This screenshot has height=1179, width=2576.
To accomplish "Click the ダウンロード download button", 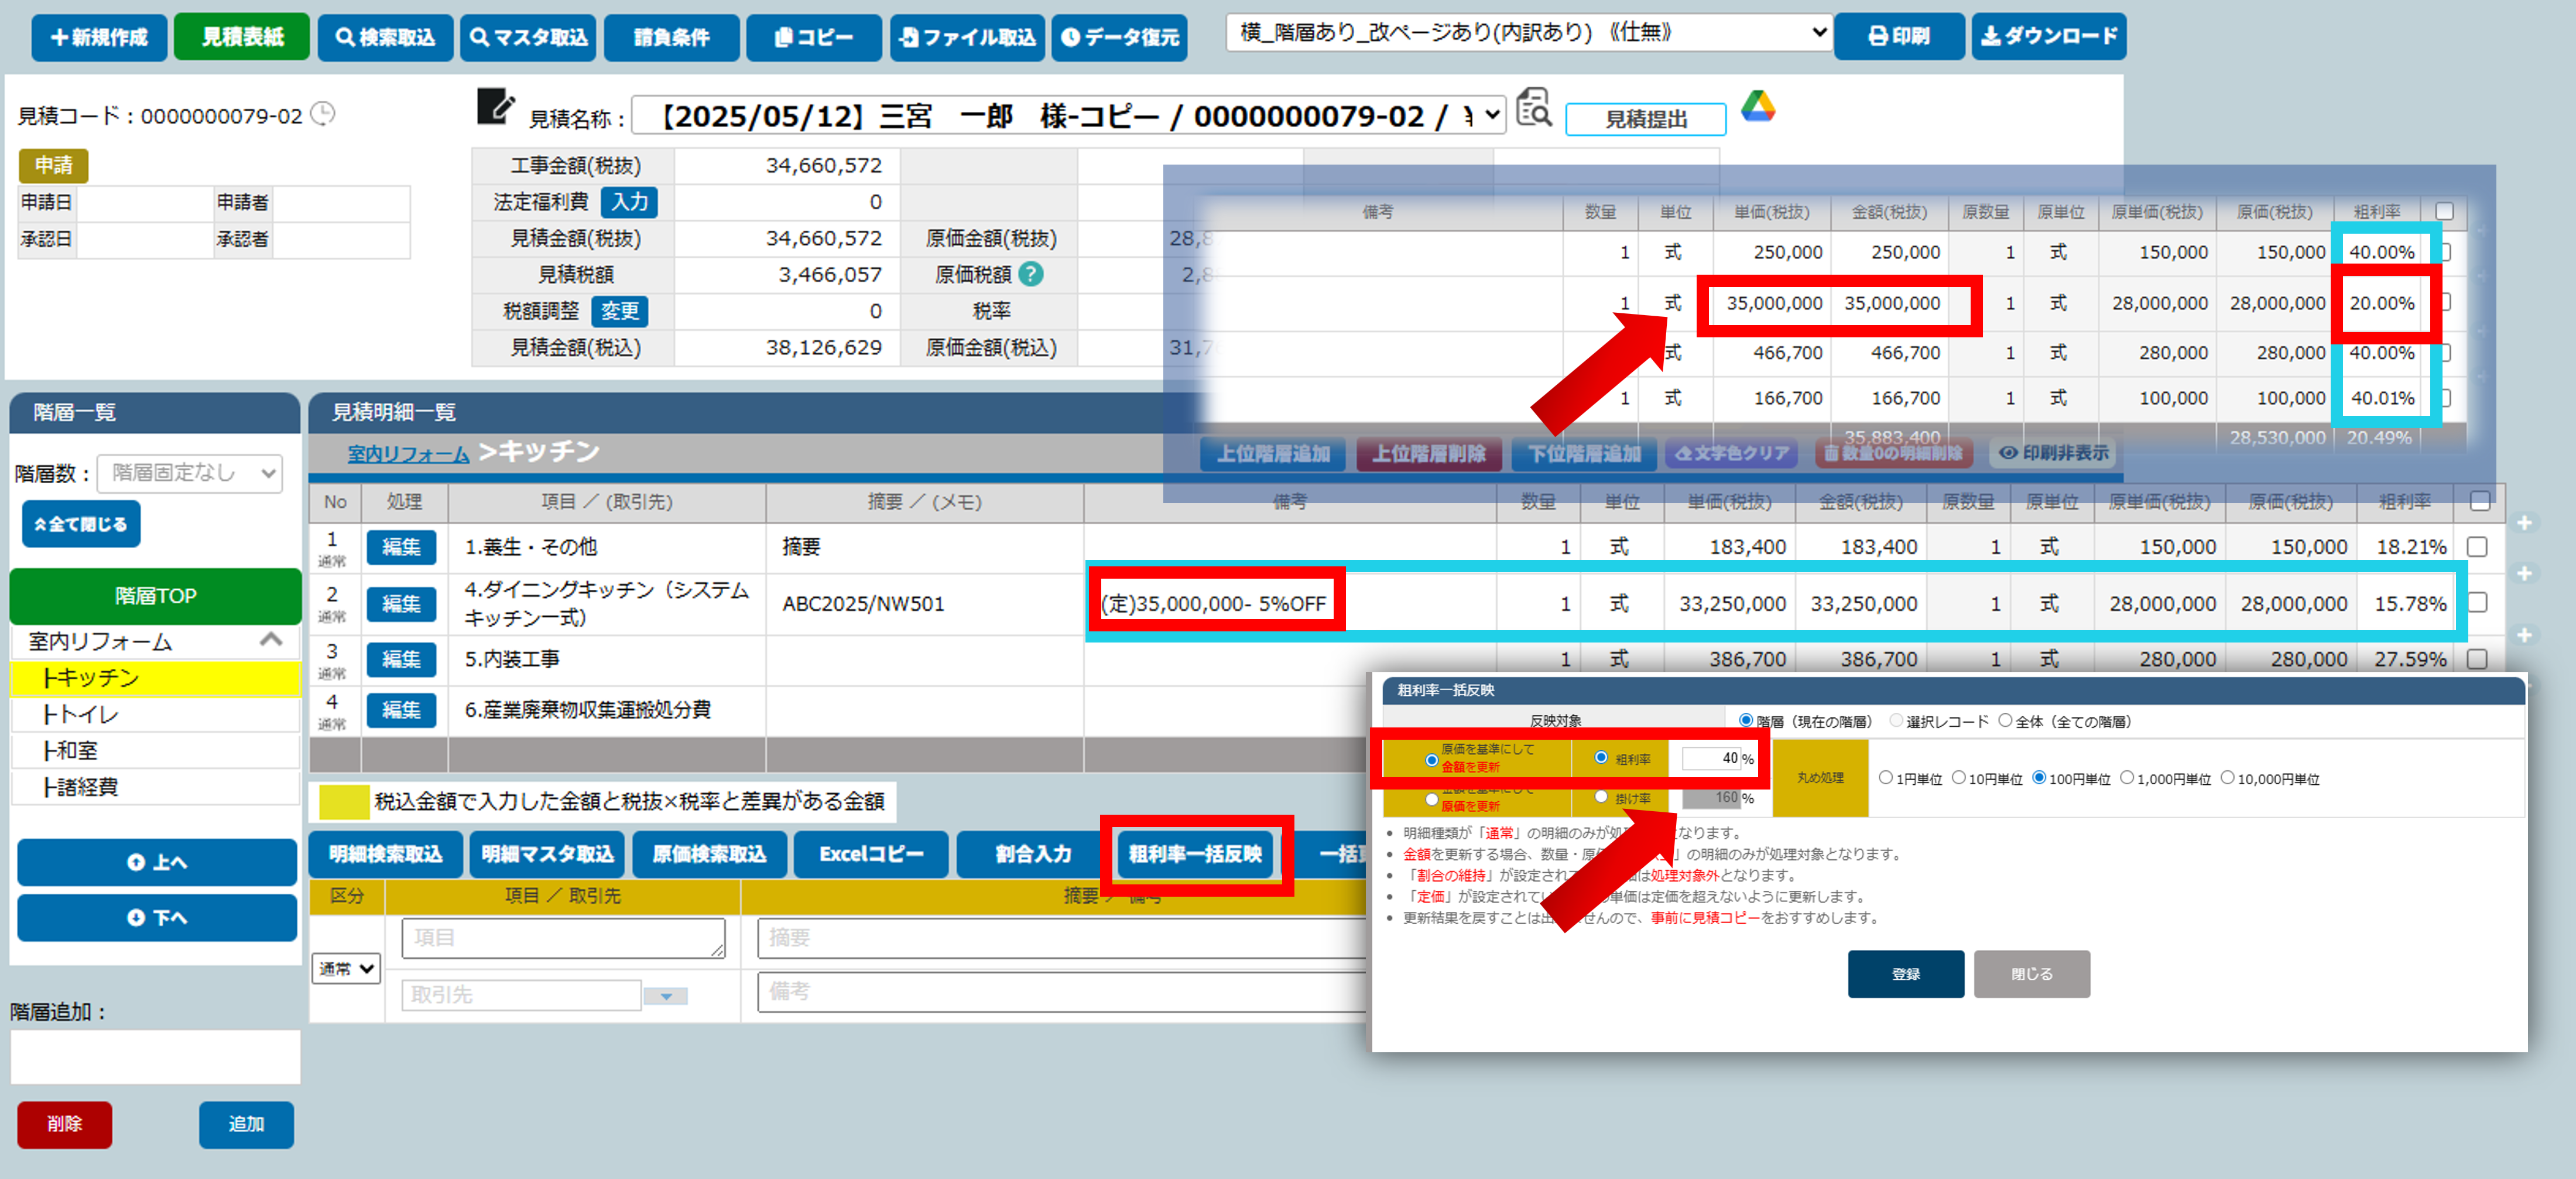I will (x=2048, y=37).
